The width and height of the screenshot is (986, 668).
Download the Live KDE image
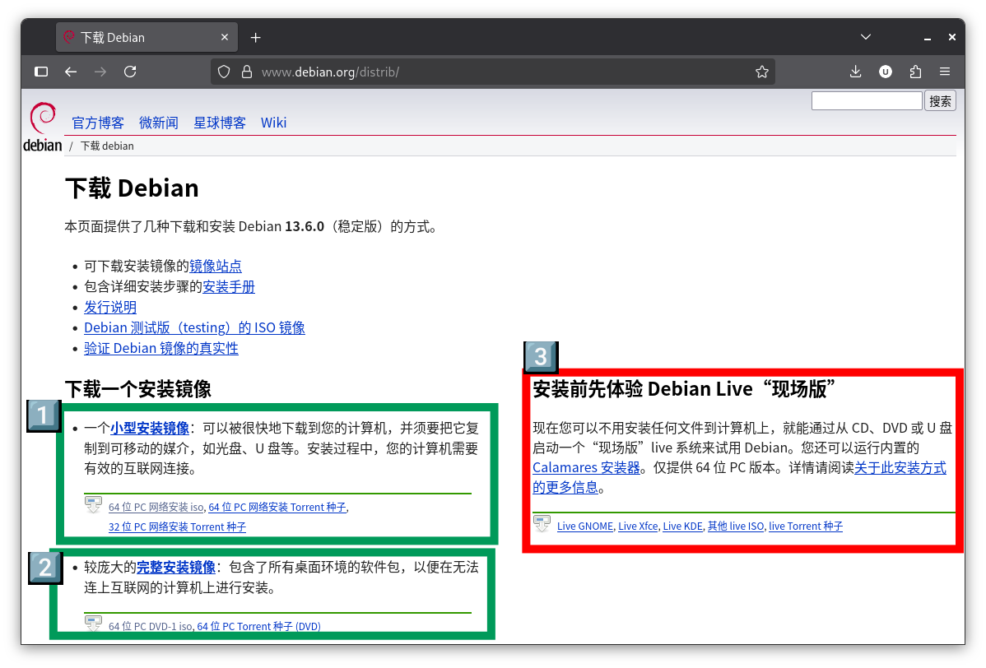coord(682,526)
